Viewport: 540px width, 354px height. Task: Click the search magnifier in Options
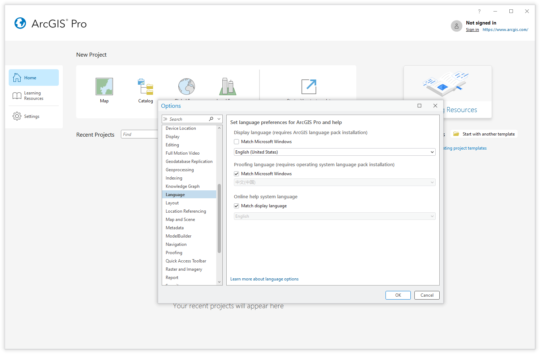point(211,119)
